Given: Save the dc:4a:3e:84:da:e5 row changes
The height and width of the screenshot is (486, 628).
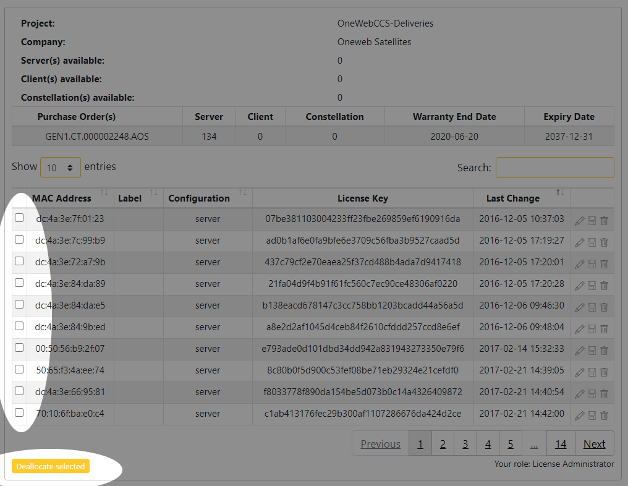Looking at the screenshot, I should pyautogui.click(x=592, y=307).
